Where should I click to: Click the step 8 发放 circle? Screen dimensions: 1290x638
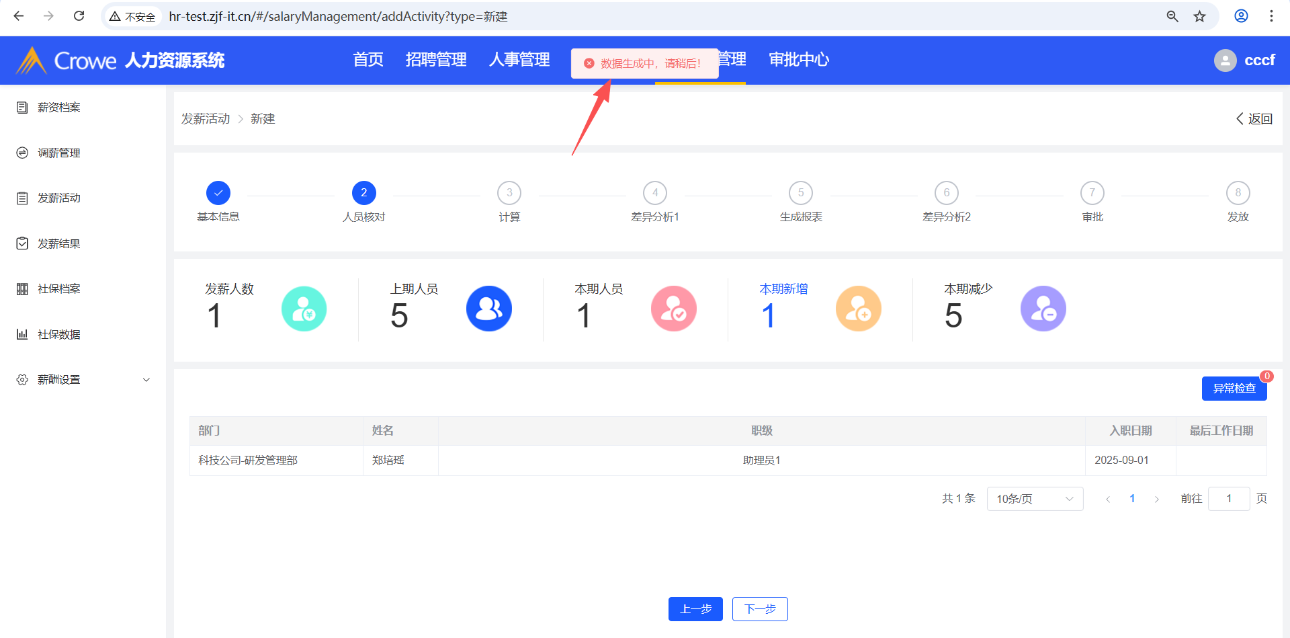1238,193
